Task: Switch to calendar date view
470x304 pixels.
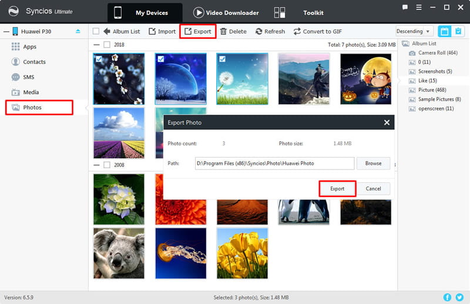Action: pos(444,31)
